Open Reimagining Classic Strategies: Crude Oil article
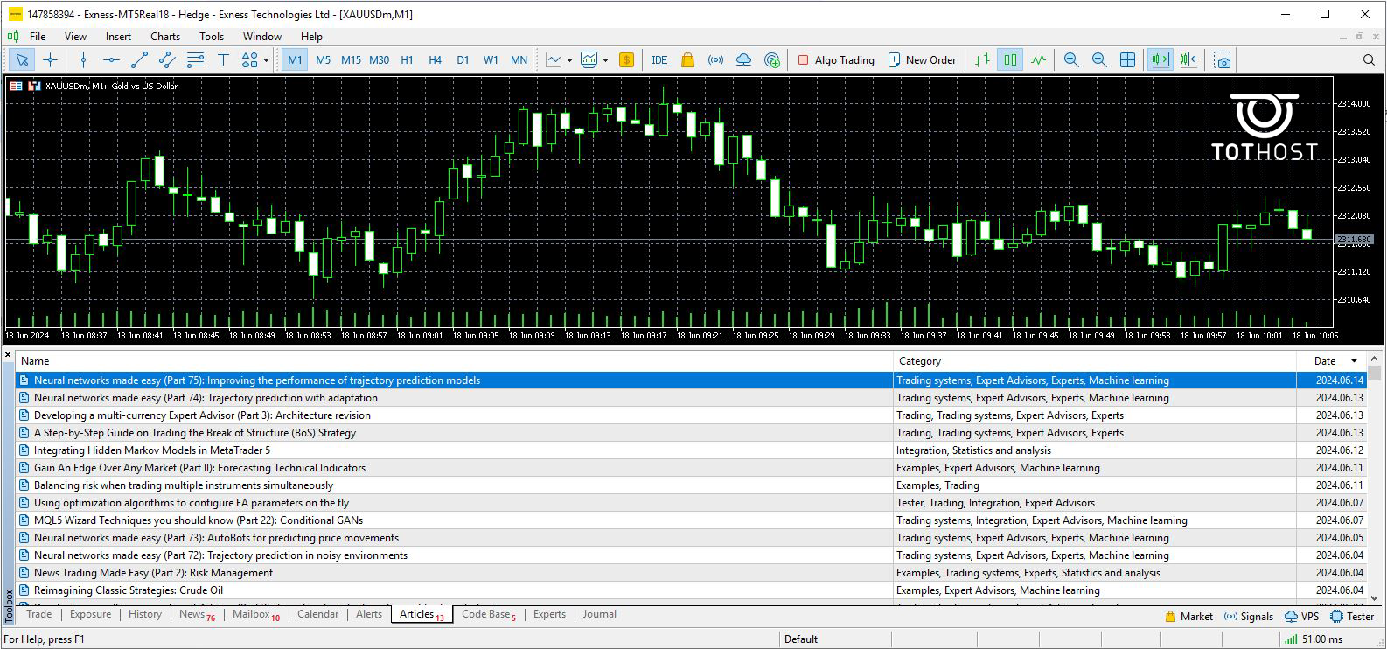Screen dimensions: 1387x649 tap(129, 590)
